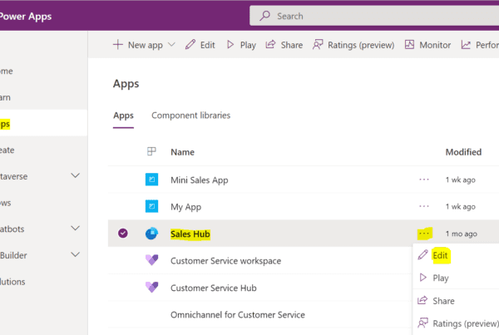
Task: Expand the Dataverse navigation chevron
Action: click(76, 175)
